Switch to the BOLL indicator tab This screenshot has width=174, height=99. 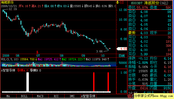pyautogui.click(x=24, y=96)
